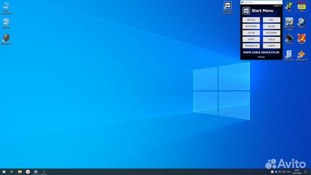Click the PROGMAN V32 button
Screen dimensions: 311x175
click(x=251, y=45)
